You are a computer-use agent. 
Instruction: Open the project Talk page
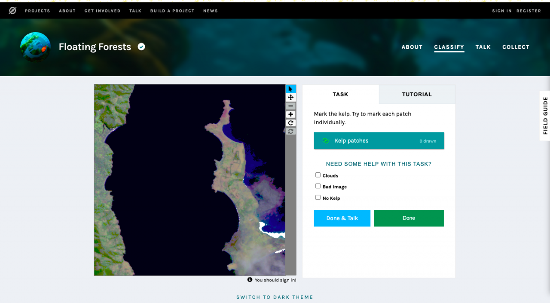pos(483,47)
